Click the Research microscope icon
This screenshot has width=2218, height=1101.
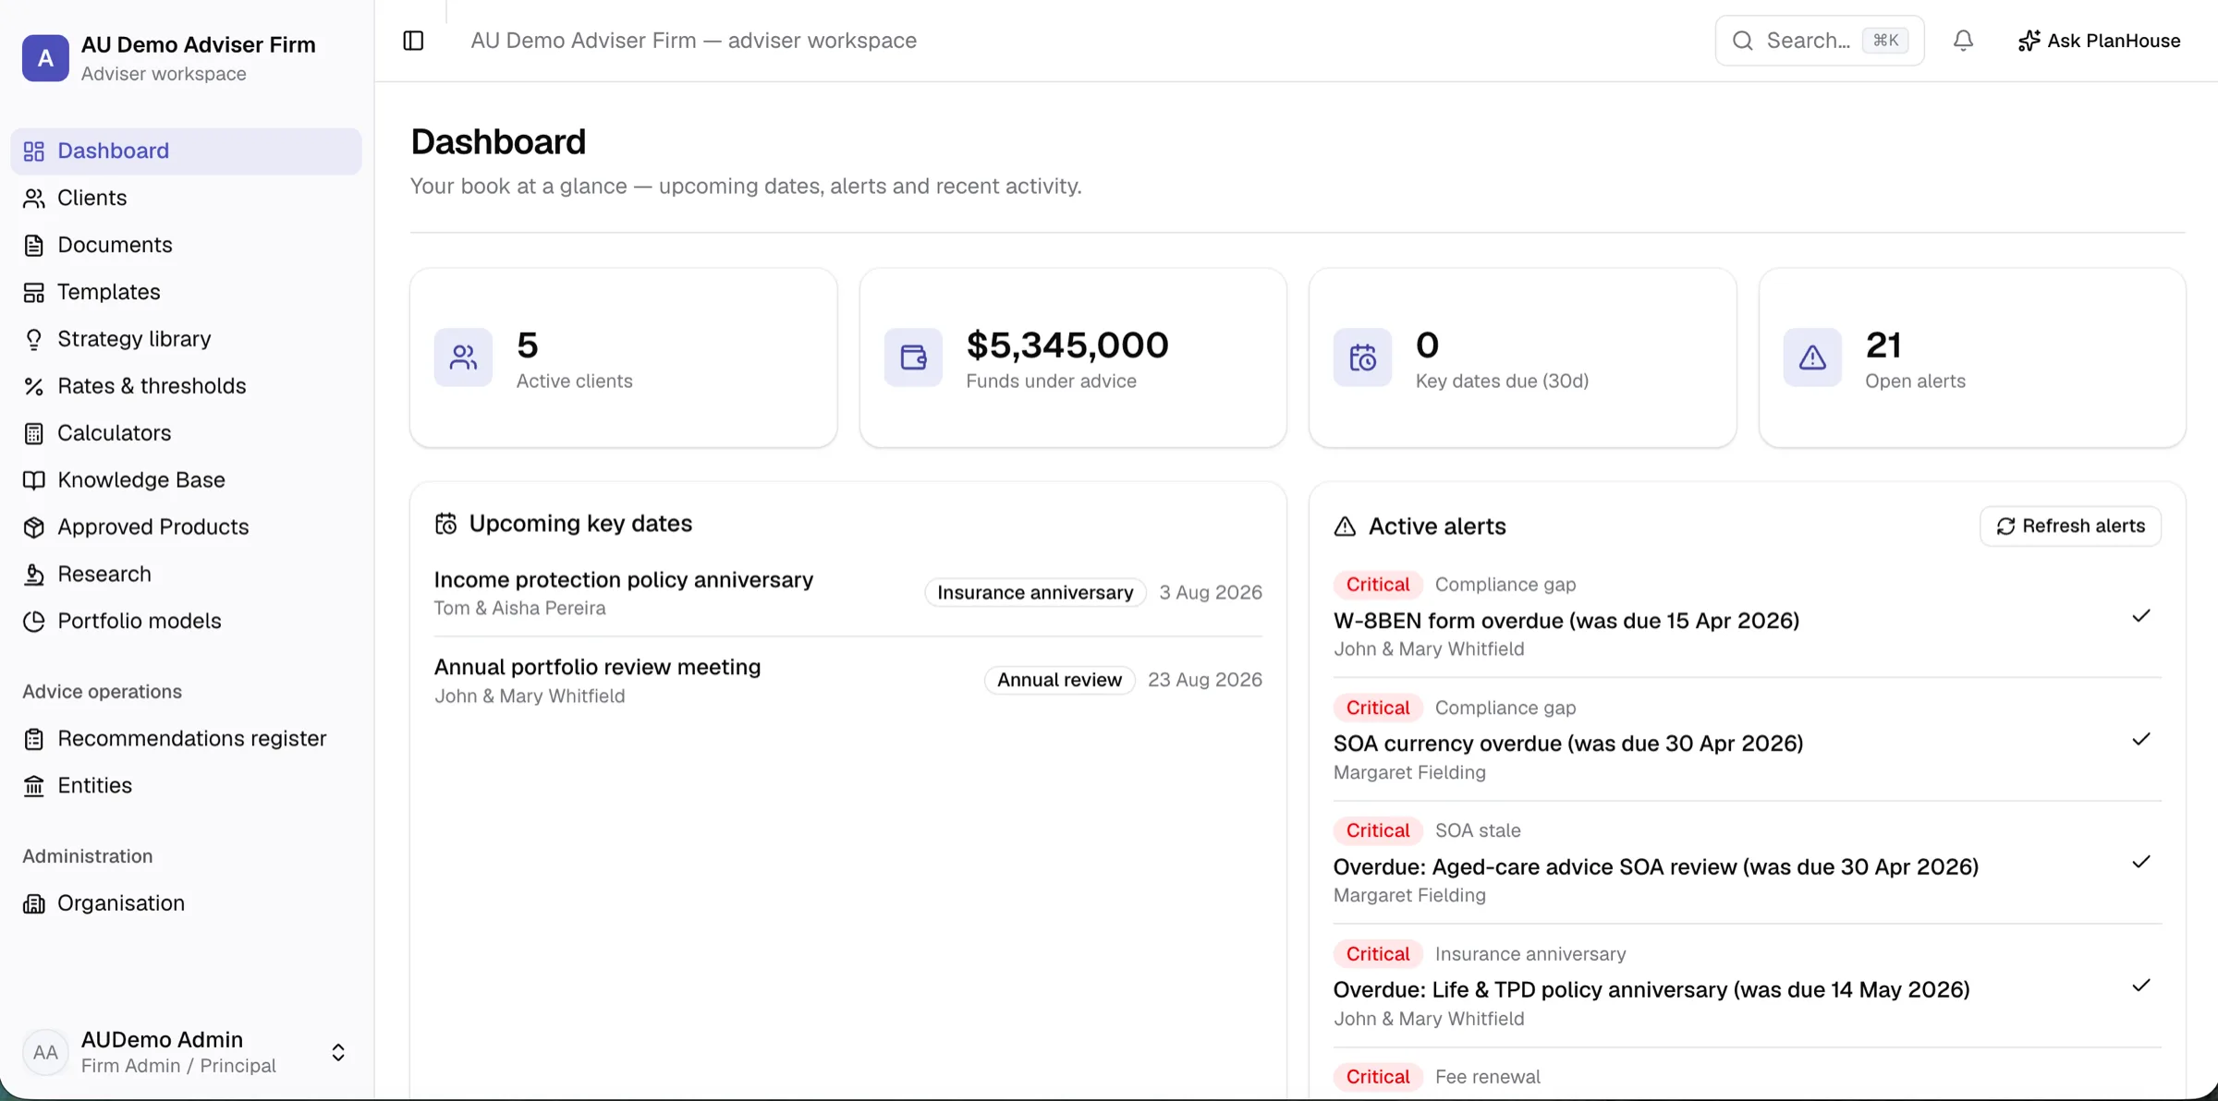click(34, 575)
